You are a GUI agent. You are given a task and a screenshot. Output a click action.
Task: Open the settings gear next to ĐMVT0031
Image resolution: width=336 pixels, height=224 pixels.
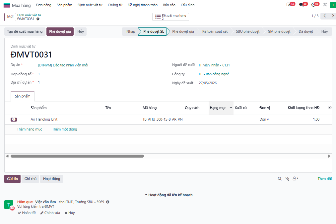coord(38,19)
